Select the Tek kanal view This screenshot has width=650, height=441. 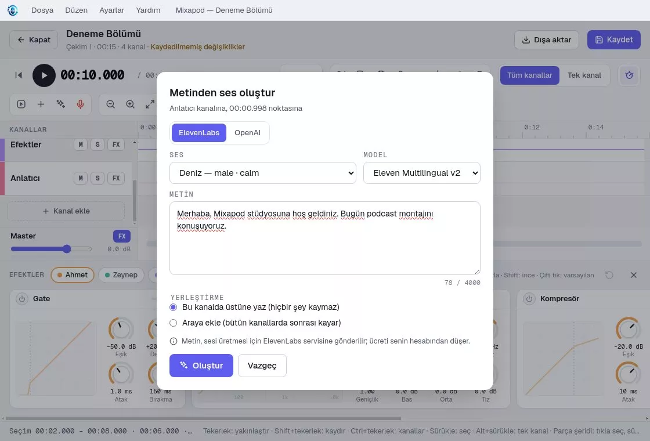point(584,75)
